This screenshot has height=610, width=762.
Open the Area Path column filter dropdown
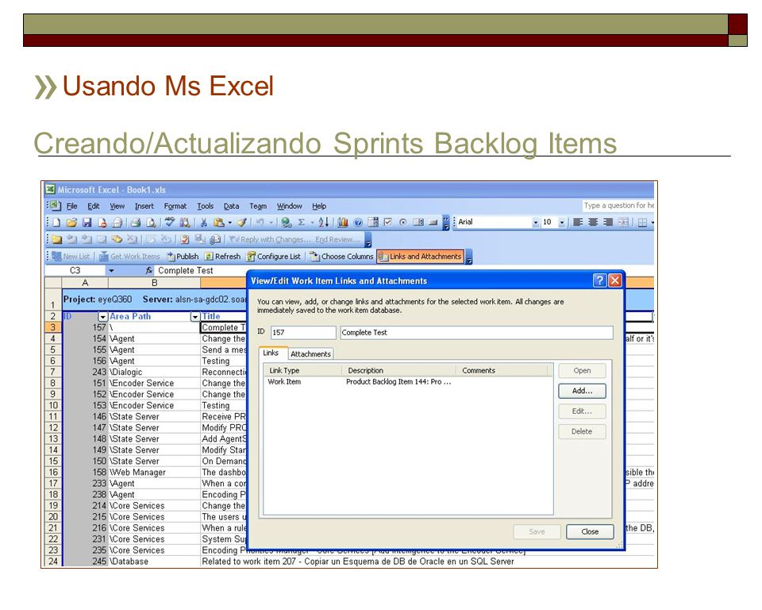tap(195, 317)
